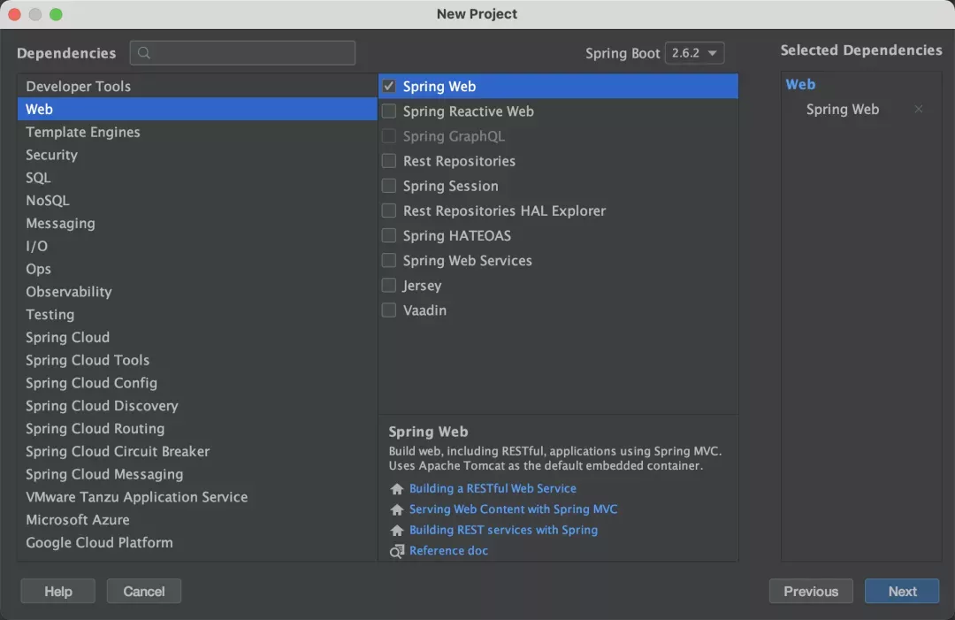The height and width of the screenshot is (620, 955).
Task: Uncheck the Spring Web checkbox
Action: pos(388,86)
